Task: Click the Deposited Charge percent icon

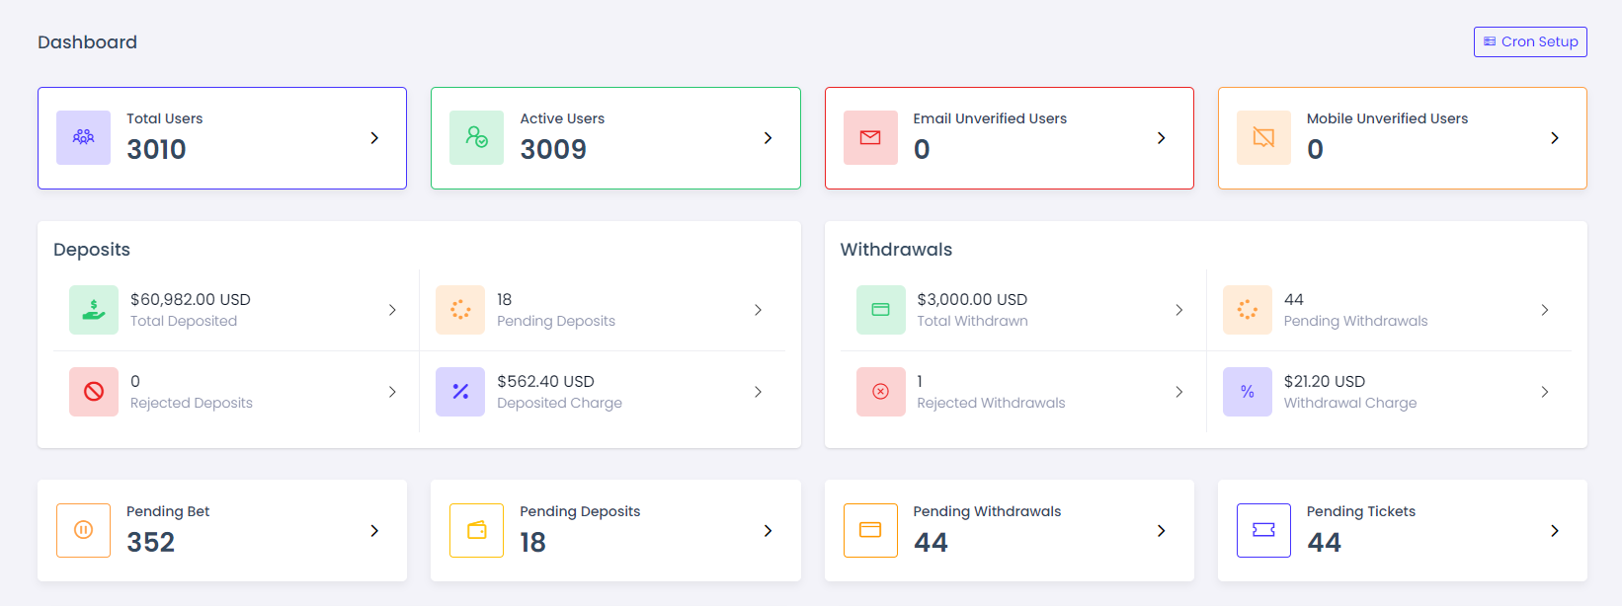Action: click(x=460, y=392)
